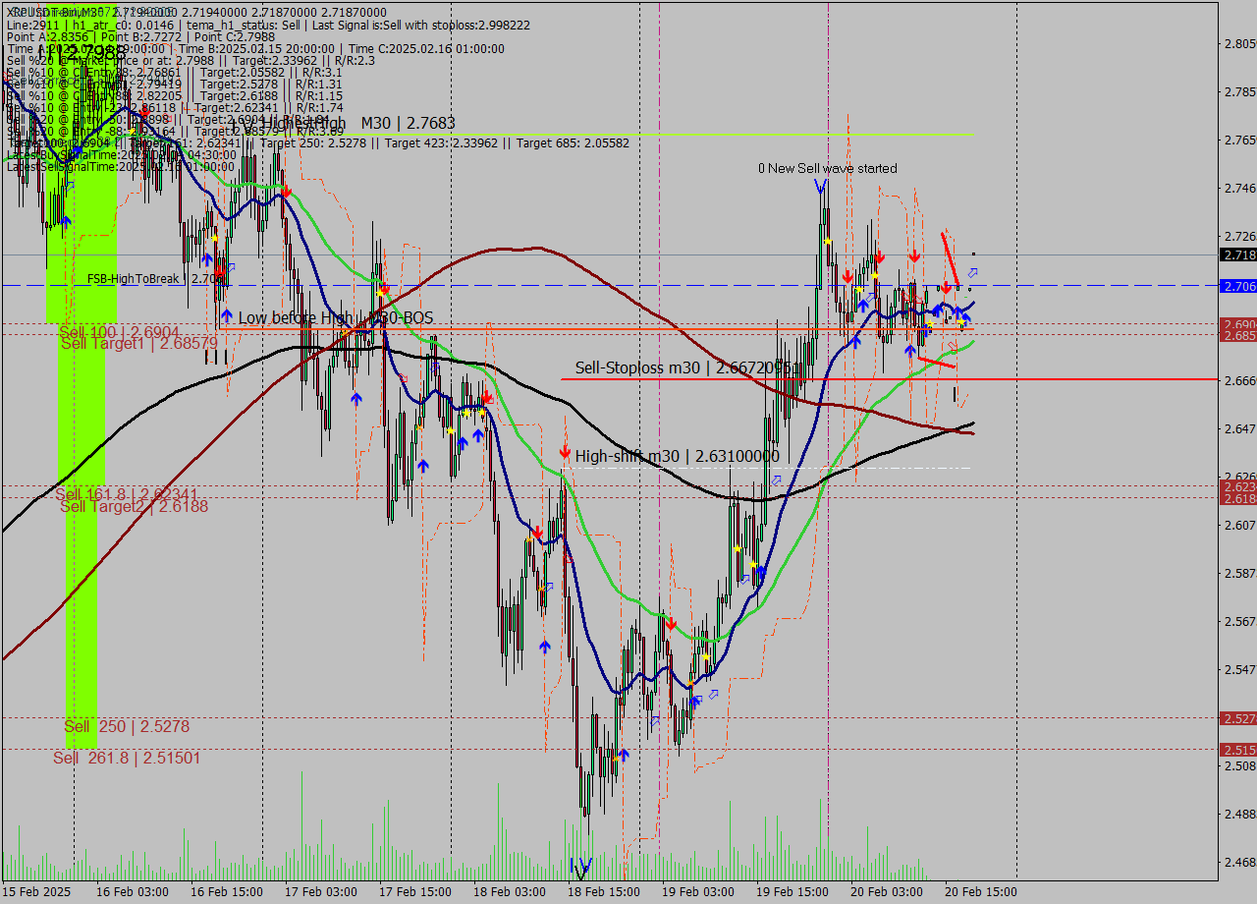Viewport: 1257px width, 904px height.
Task: Select the red 2.6904 price tag on the axis
Action: coord(1237,324)
